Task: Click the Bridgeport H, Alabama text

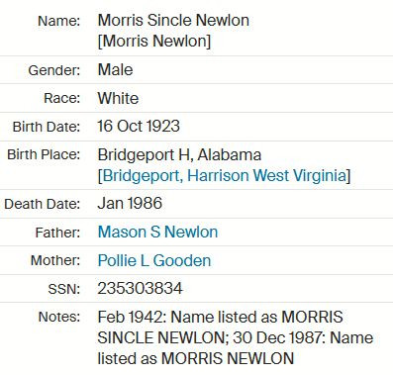Action: 179,154
